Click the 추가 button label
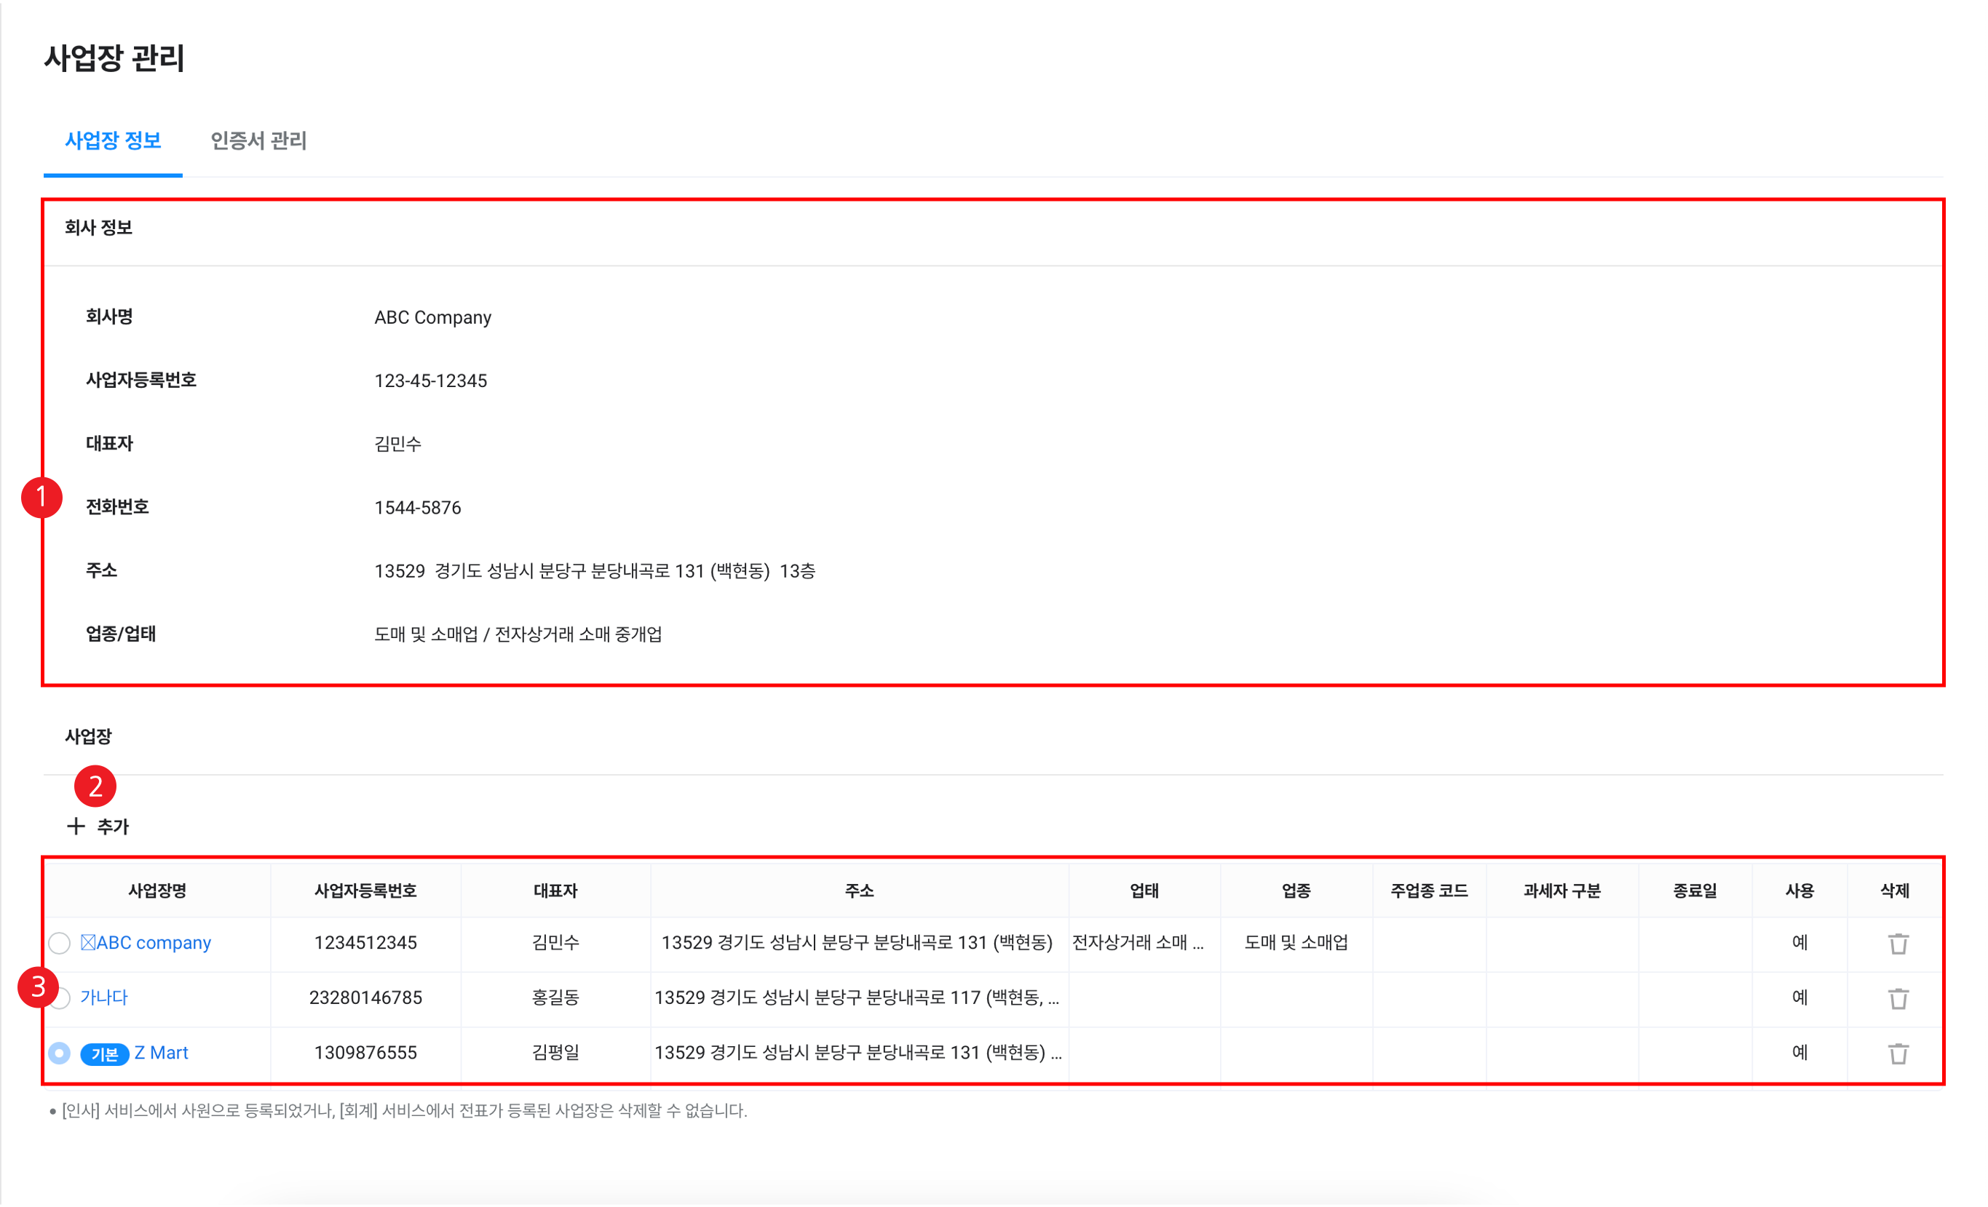The image size is (1988, 1207). 112,826
